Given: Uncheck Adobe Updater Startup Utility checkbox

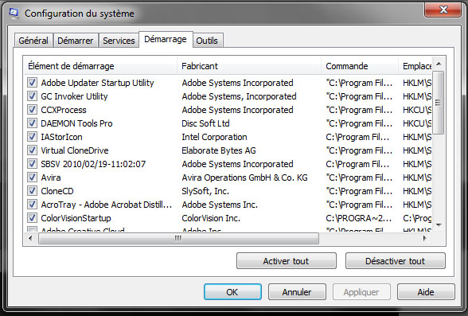Looking at the screenshot, I should (32, 82).
